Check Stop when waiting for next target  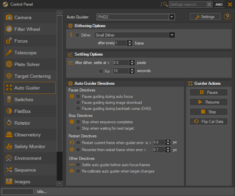coord(78,128)
